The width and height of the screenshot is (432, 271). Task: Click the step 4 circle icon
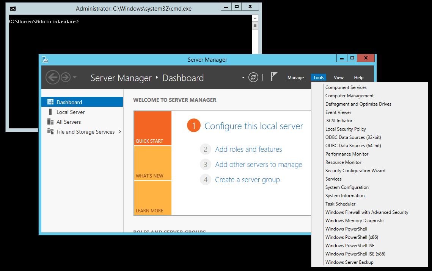[206, 179]
